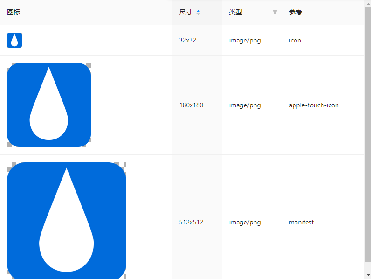Click the image/png type in the 180x180 row
This screenshot has width=371, height=279.
[x=245, y=105]
